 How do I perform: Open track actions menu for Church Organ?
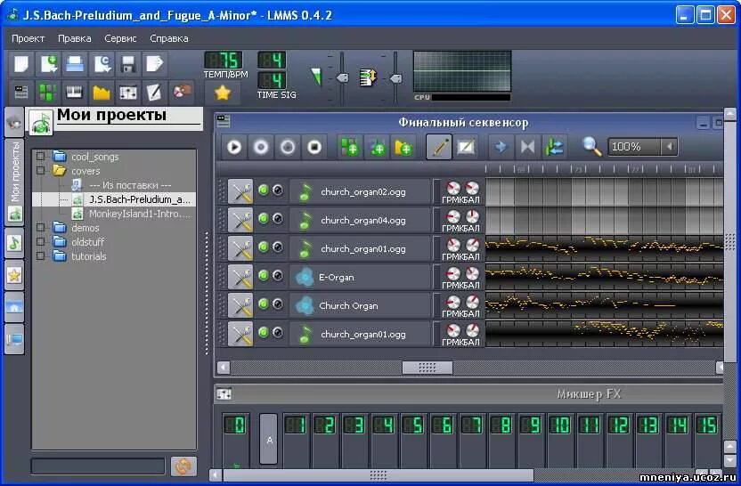(x=240, y=305)
